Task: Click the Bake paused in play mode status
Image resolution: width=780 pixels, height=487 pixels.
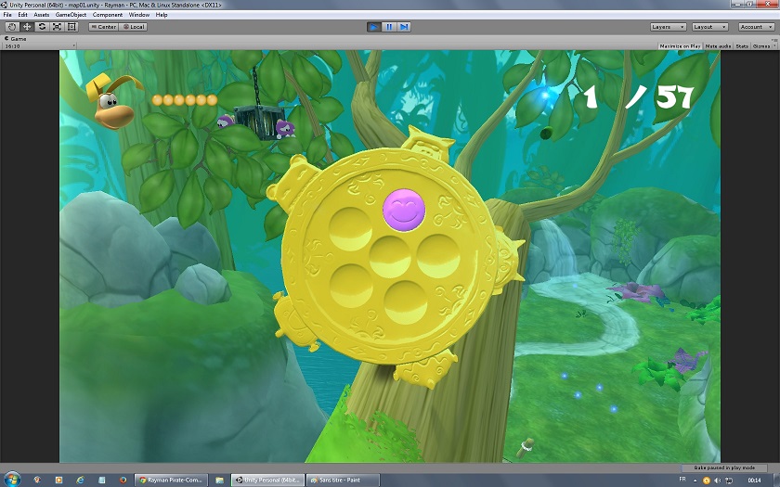Action: (724, 468)
